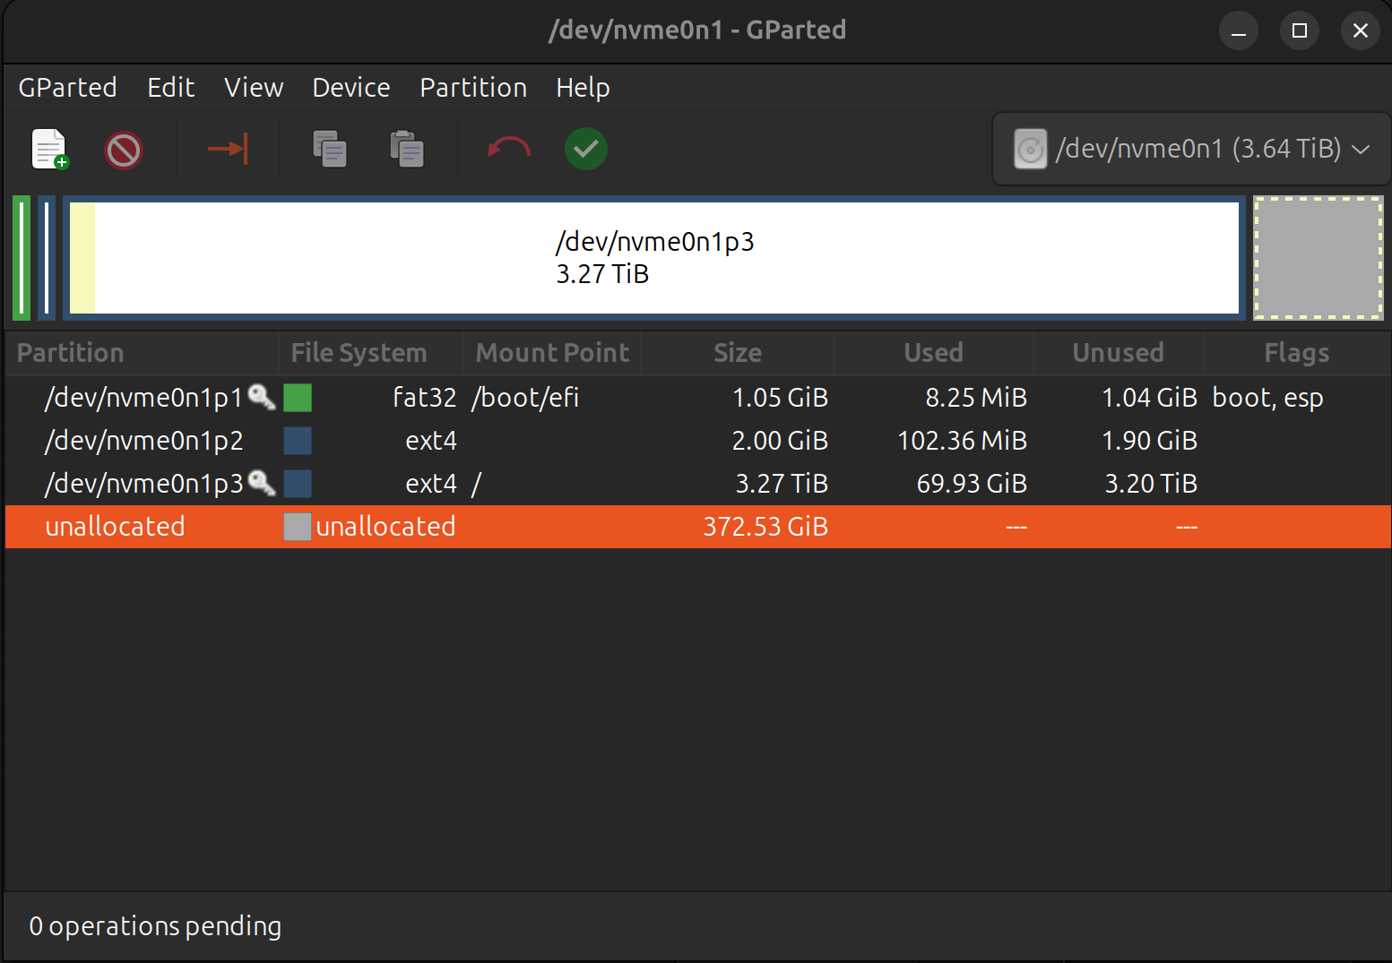Click the blue ext4 swatch for nvme0n1p3
This screenshot has width=1392, height=963.
298,484
